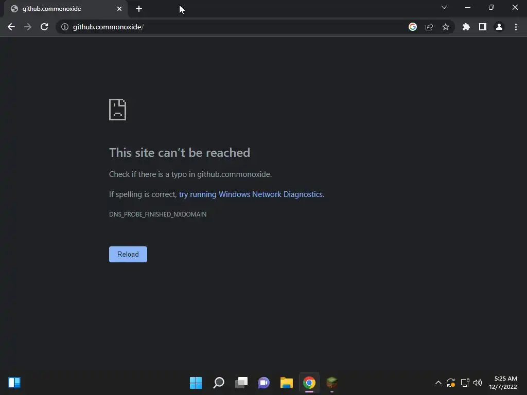The width and height of the screenshot is (527, 395).
Task: Open Windows Network Diagnostics link
Action: point(251,194)
